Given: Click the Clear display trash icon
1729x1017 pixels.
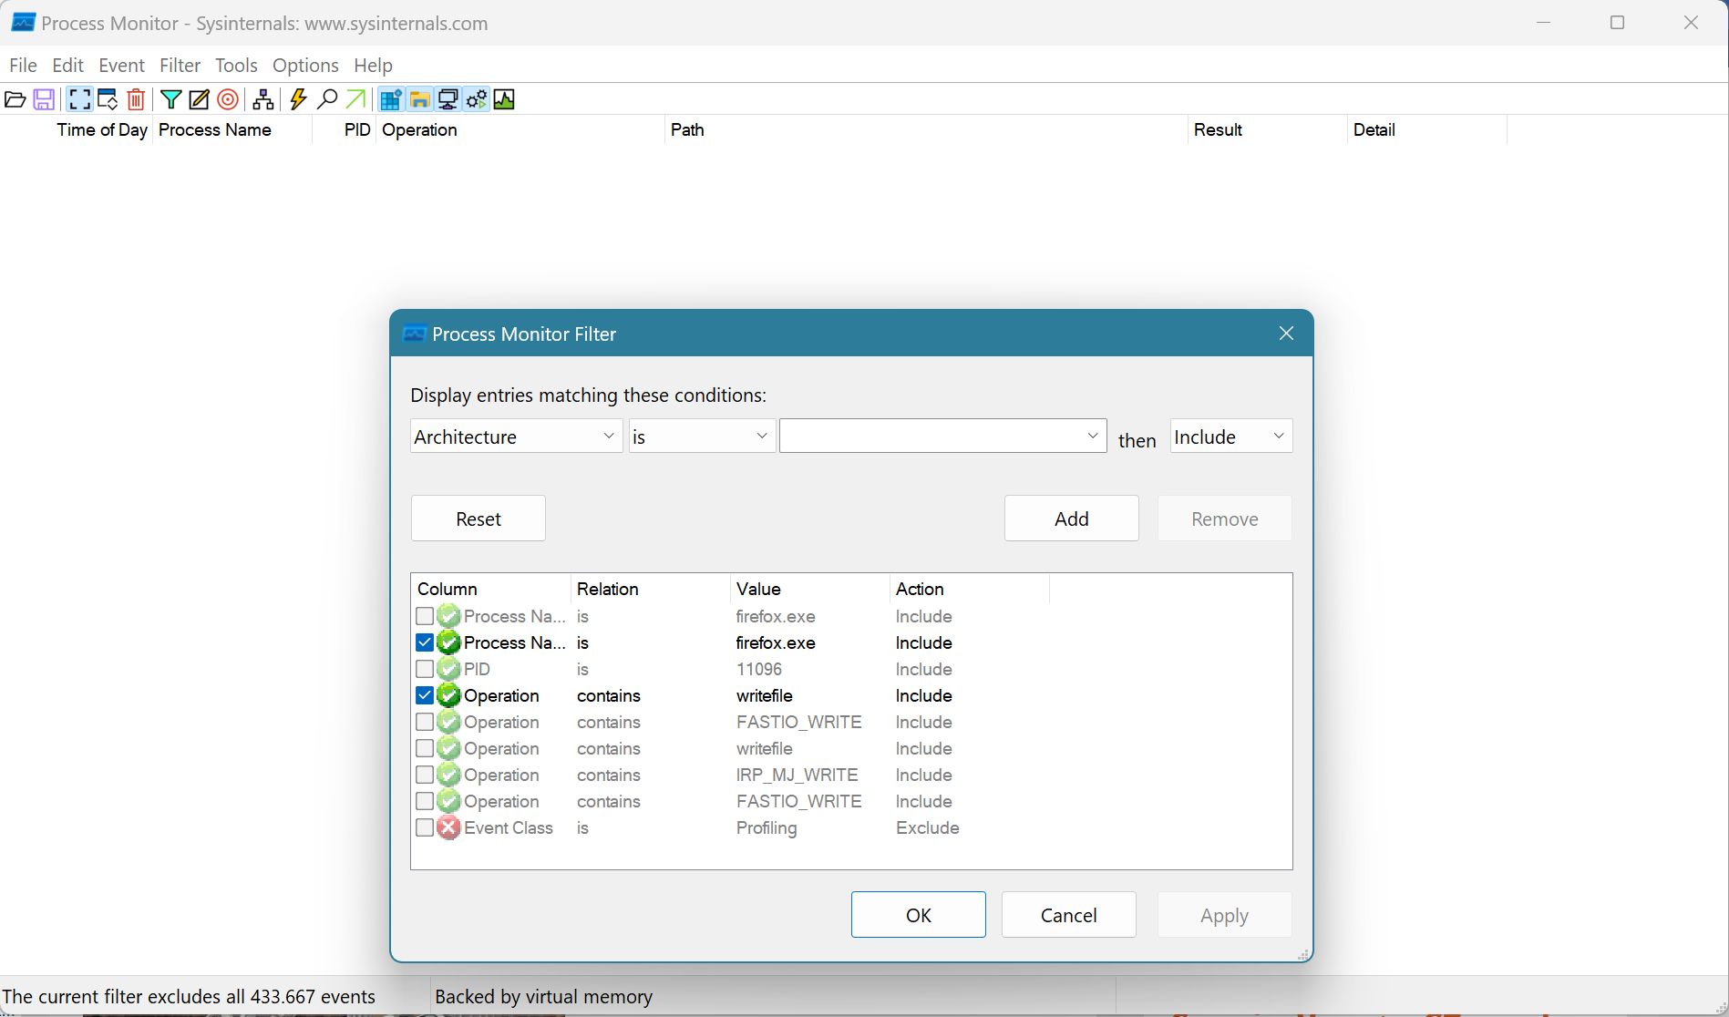Looking at the screenshot, I should pyautogui.click(x=136, y=99).
